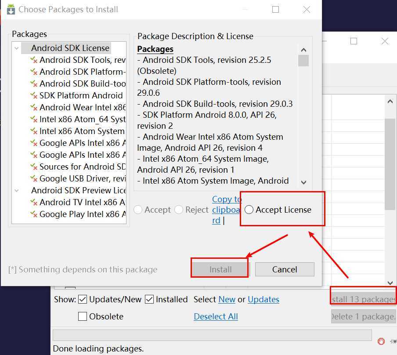Select the Reject radio button
Viewport: 397px width, 355px height.
click(x=179, y=210)
